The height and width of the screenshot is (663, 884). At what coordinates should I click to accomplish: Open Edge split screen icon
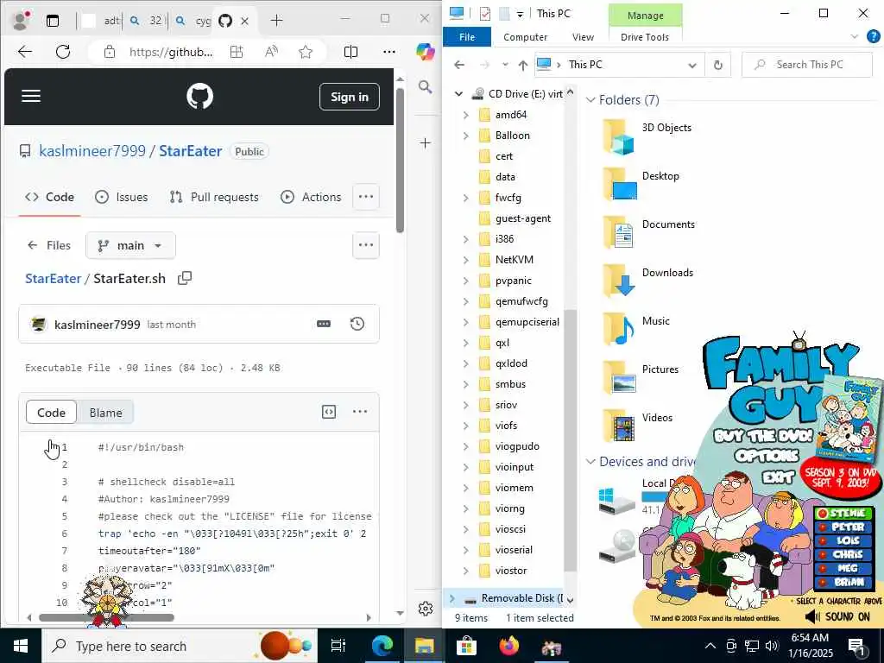(350, 52)
